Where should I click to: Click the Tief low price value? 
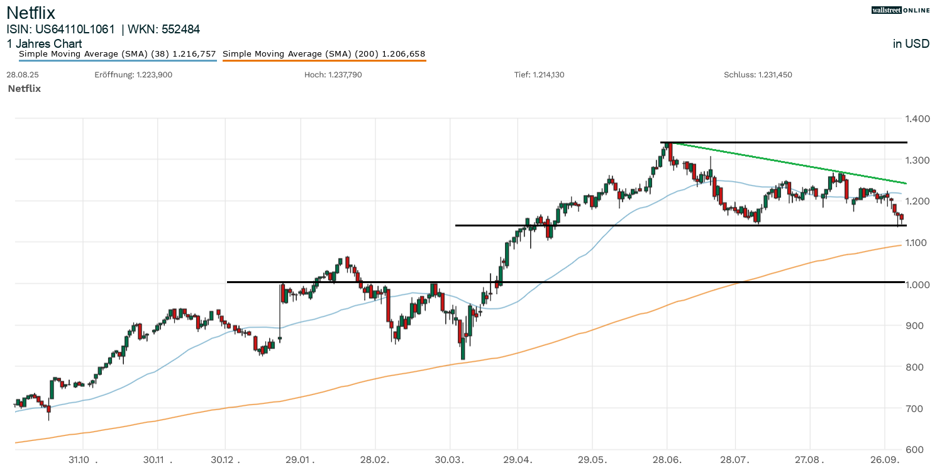[550, 75]
